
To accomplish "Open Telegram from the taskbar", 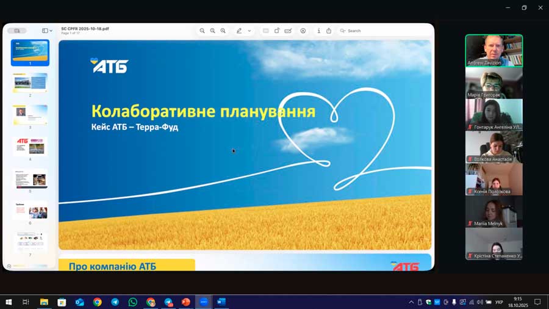I will [x=115, y=302].
